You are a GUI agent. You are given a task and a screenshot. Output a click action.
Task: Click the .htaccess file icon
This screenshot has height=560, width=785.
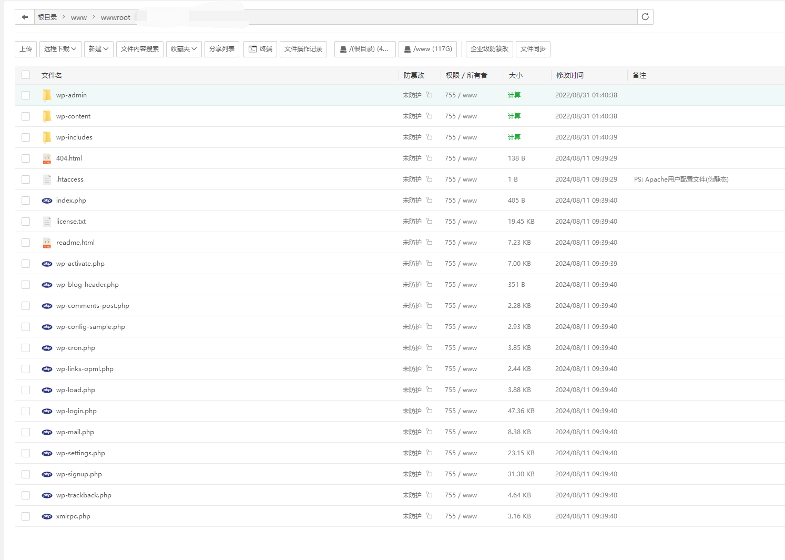[x=47, y=179]
